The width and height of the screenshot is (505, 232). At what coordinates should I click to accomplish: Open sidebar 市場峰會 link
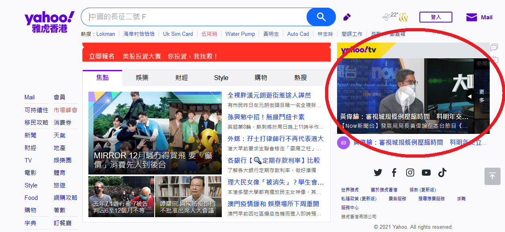[65, 110]
